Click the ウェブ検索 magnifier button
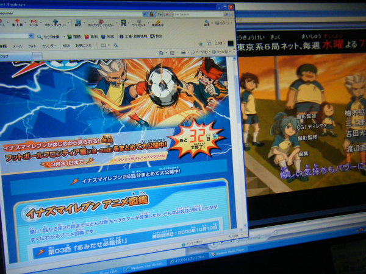366x274 pixels. click(49, 37)
